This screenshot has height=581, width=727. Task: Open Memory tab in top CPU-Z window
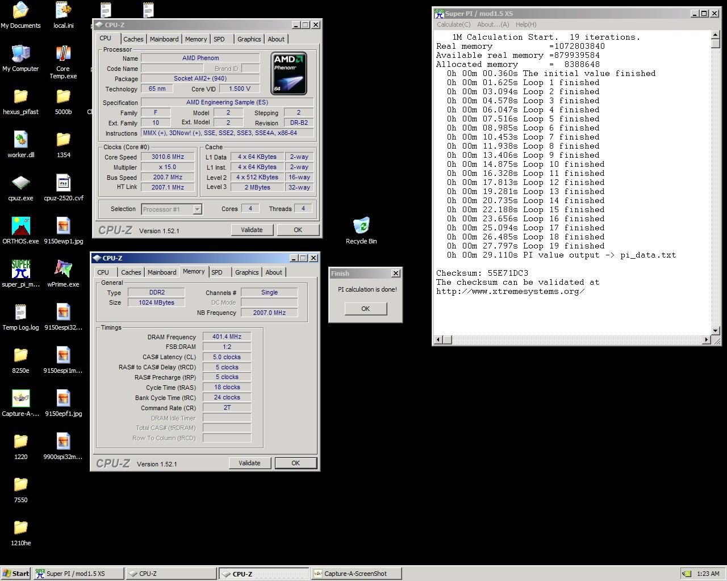point(196,39)
